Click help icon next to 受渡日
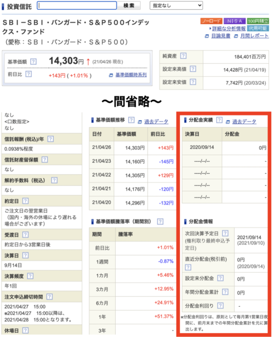The height and width of the screenshot is (337, 274). click(x=25, y=235)
